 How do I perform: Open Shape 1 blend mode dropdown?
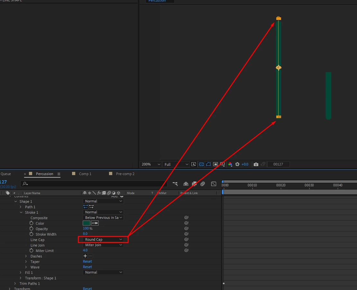tap(103, 201)
